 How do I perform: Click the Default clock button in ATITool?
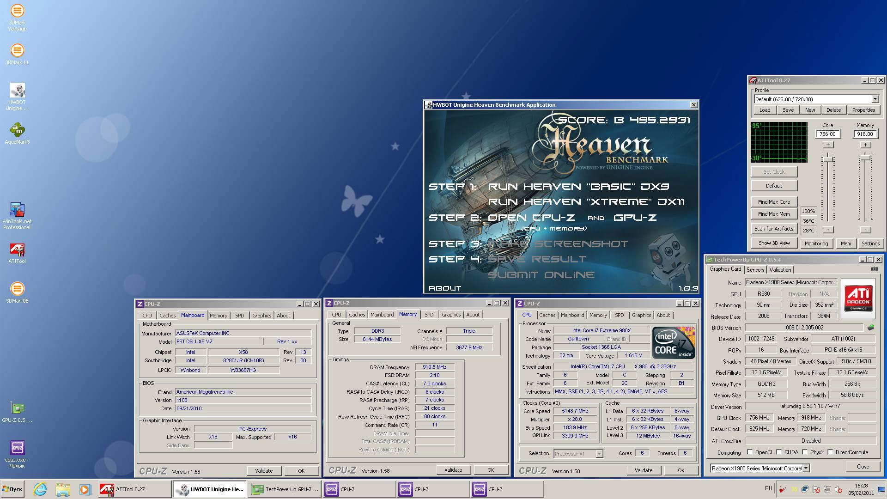coord(774,186)
